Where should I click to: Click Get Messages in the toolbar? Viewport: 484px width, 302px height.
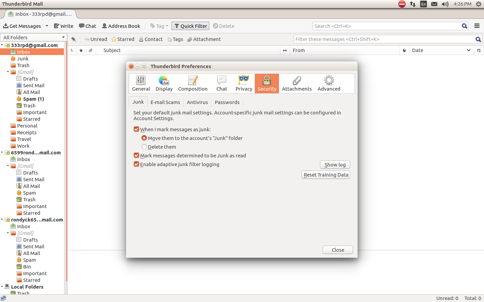[x=22, y=26]
